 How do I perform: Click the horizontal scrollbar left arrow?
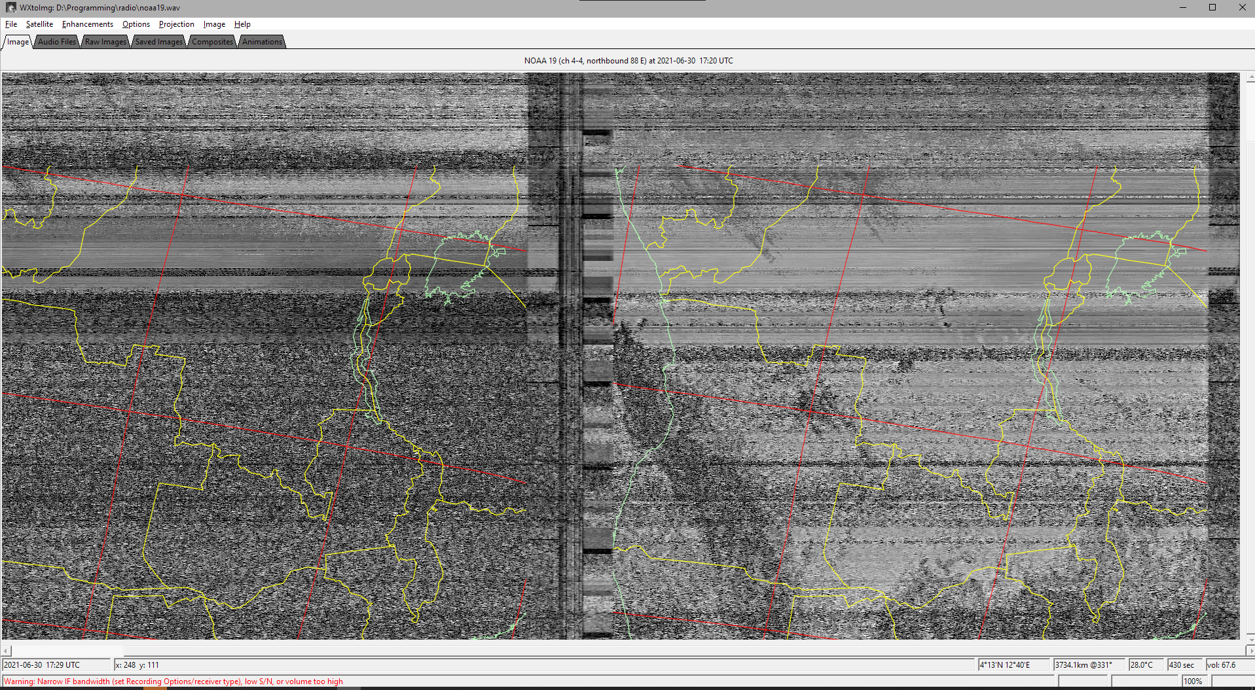point(7,651)
